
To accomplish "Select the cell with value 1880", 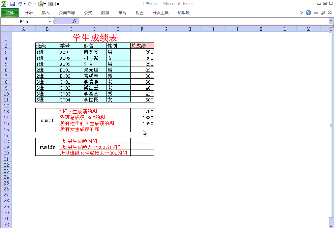I will pos(142,117).
